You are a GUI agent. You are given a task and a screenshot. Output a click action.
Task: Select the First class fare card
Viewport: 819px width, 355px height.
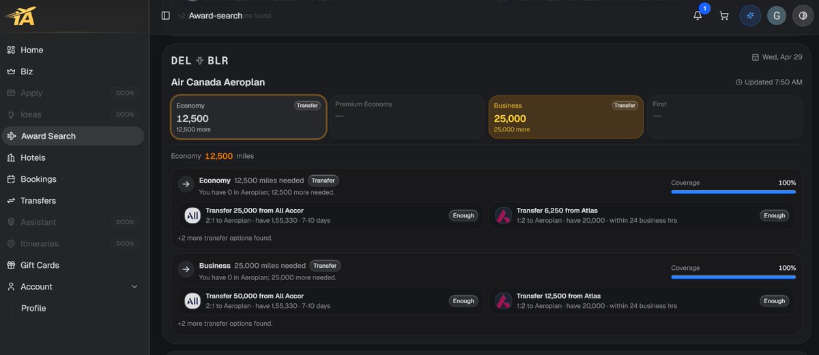(x=725, y=117)
